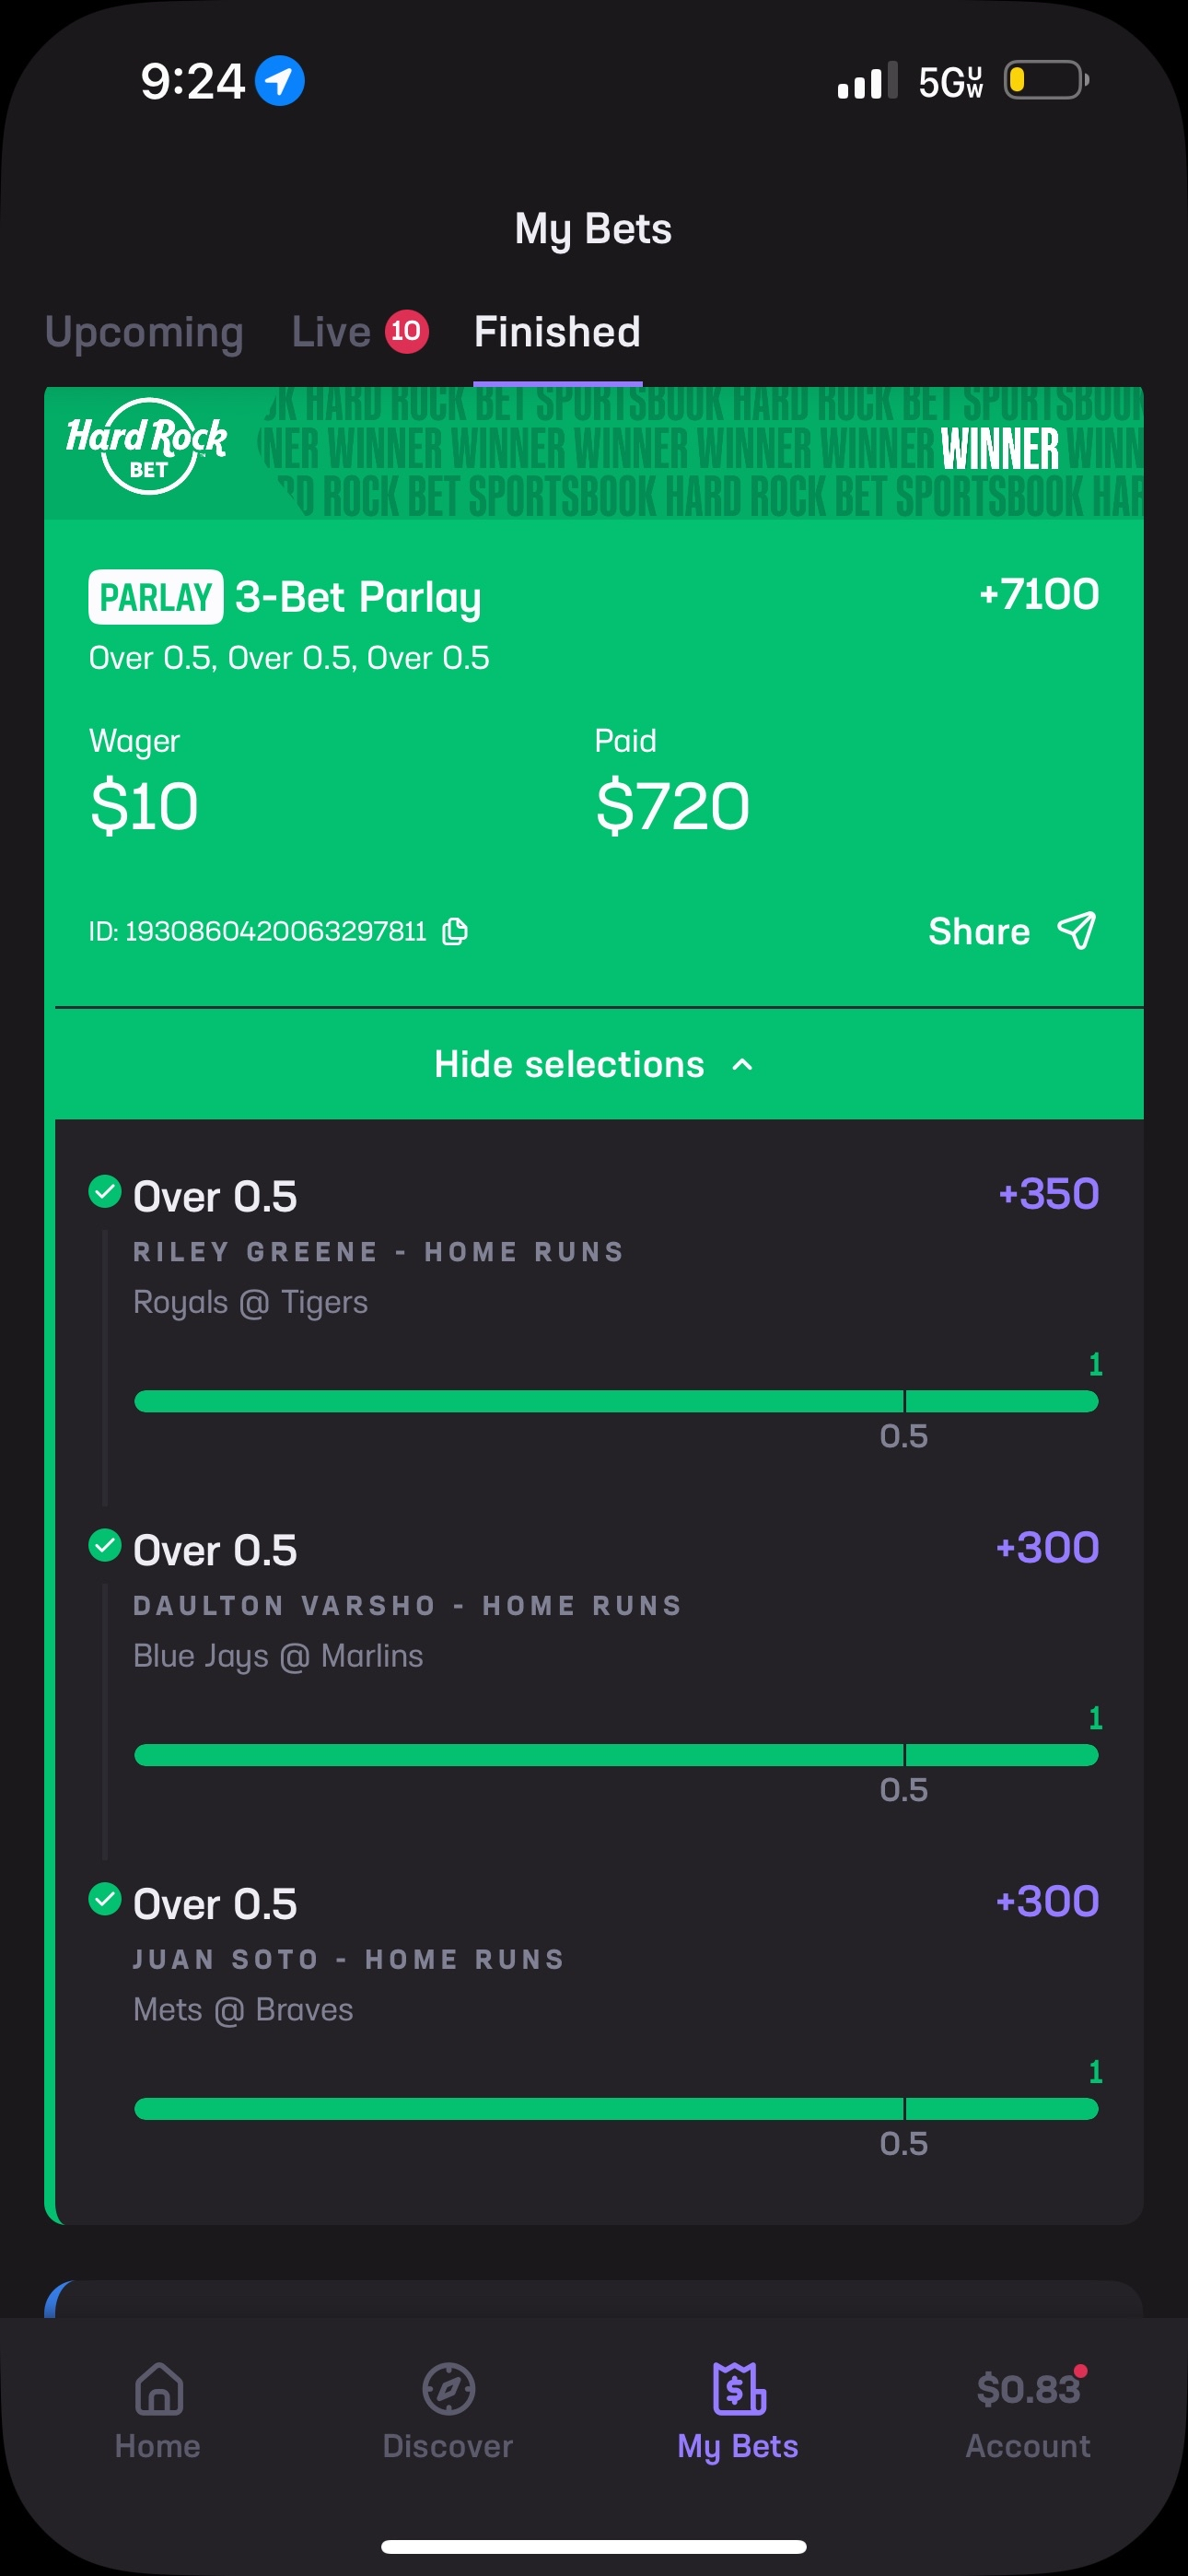Viewport: 1188px width, 2576px height.
Task: Tap the location arrow in status bar
Action: click(x=279, y=81)
